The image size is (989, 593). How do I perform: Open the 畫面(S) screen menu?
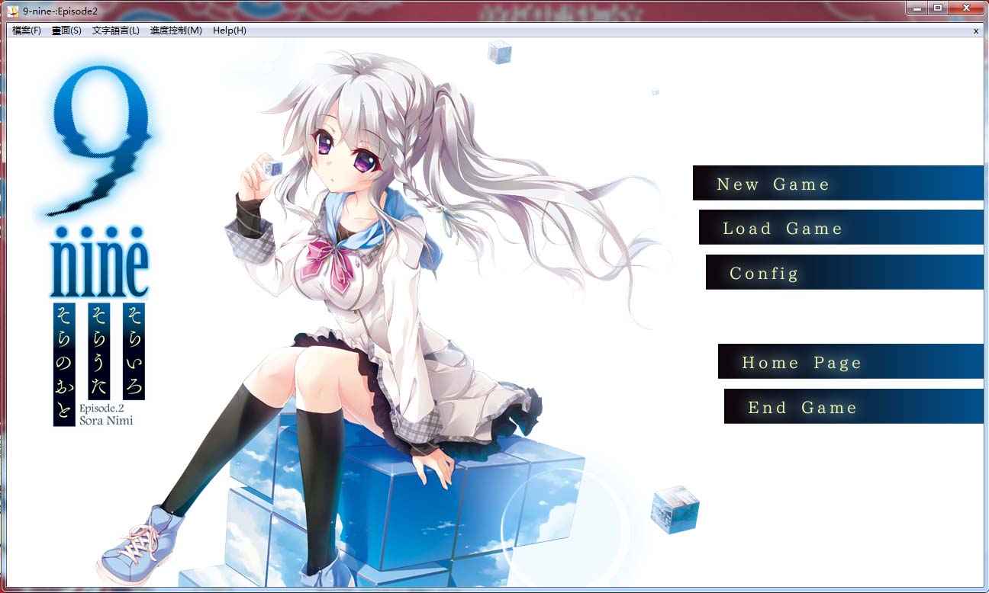point(66,30)
